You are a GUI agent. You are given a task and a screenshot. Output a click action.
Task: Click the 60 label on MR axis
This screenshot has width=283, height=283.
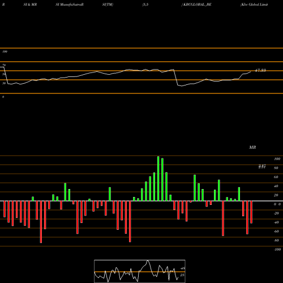276,177
